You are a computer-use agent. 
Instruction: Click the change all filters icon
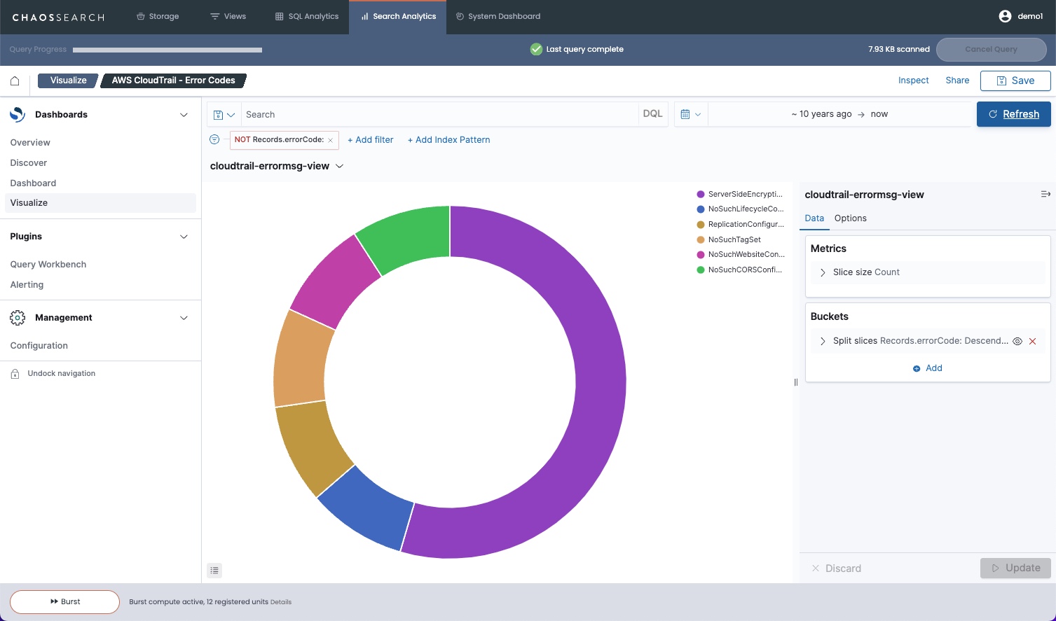tap(214, 139)
